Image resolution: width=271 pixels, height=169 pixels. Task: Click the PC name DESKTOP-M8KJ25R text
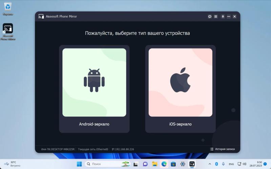(58, 149)
